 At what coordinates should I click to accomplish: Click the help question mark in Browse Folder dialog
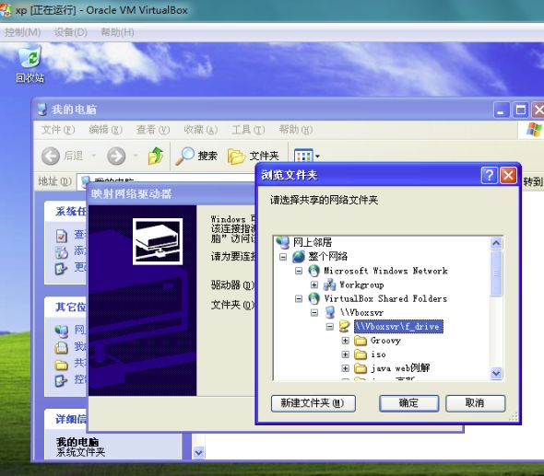click(490, 175)
